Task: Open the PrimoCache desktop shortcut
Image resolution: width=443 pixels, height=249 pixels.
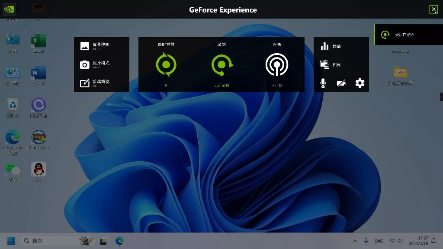Action: point(39,140)
